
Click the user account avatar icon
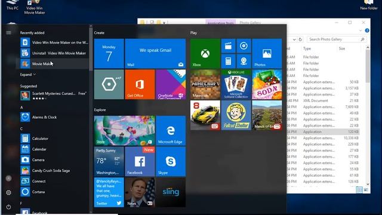tap(8, 179)
